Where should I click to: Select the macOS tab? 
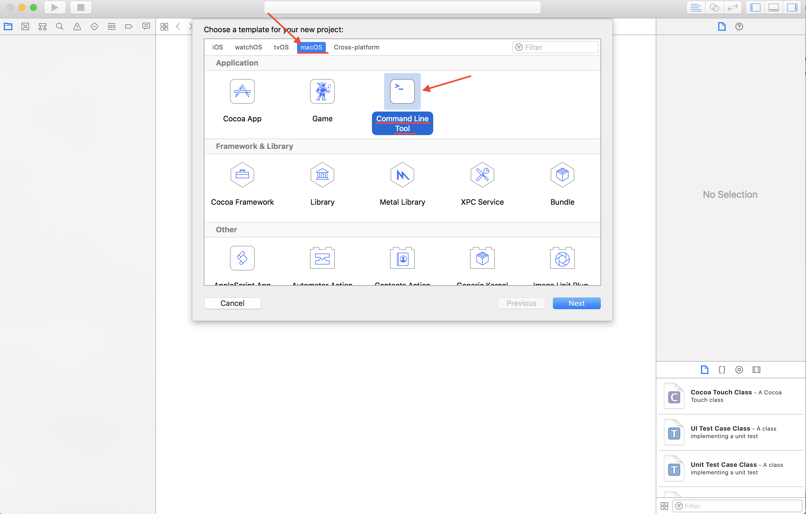311,47
